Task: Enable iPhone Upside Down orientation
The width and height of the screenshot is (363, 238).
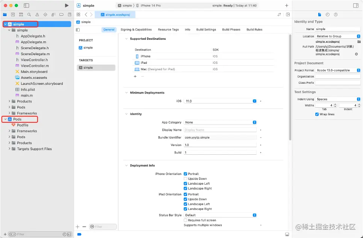Action: click(185, 179)
